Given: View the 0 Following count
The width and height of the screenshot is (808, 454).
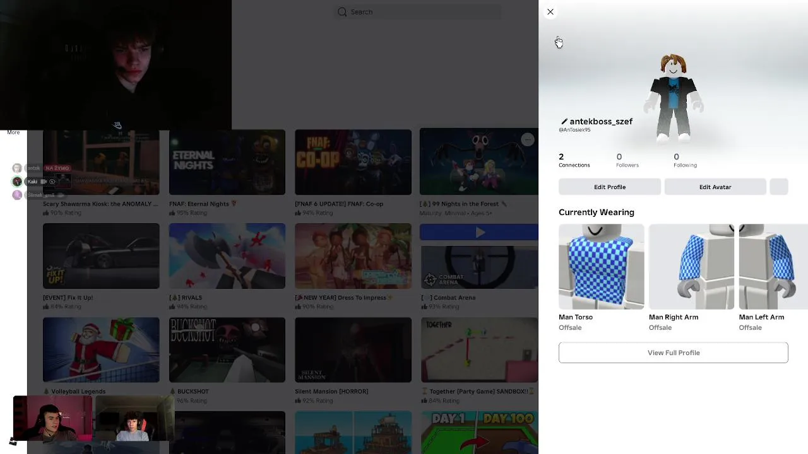Looking at the screenshot, I should pyautogui.click(x=685, y=160).
